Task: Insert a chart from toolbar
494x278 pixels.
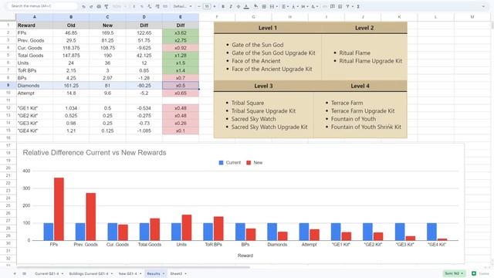Action: (340, 6)
